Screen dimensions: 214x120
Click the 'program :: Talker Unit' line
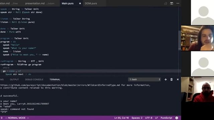pyautogui.click(x=14, y=38)
